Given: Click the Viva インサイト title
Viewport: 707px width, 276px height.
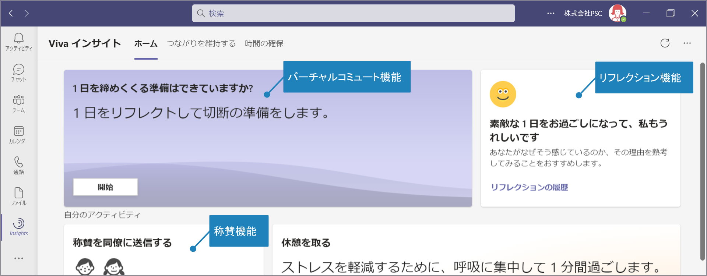Looking at the screenshot, I should [85, 43].
